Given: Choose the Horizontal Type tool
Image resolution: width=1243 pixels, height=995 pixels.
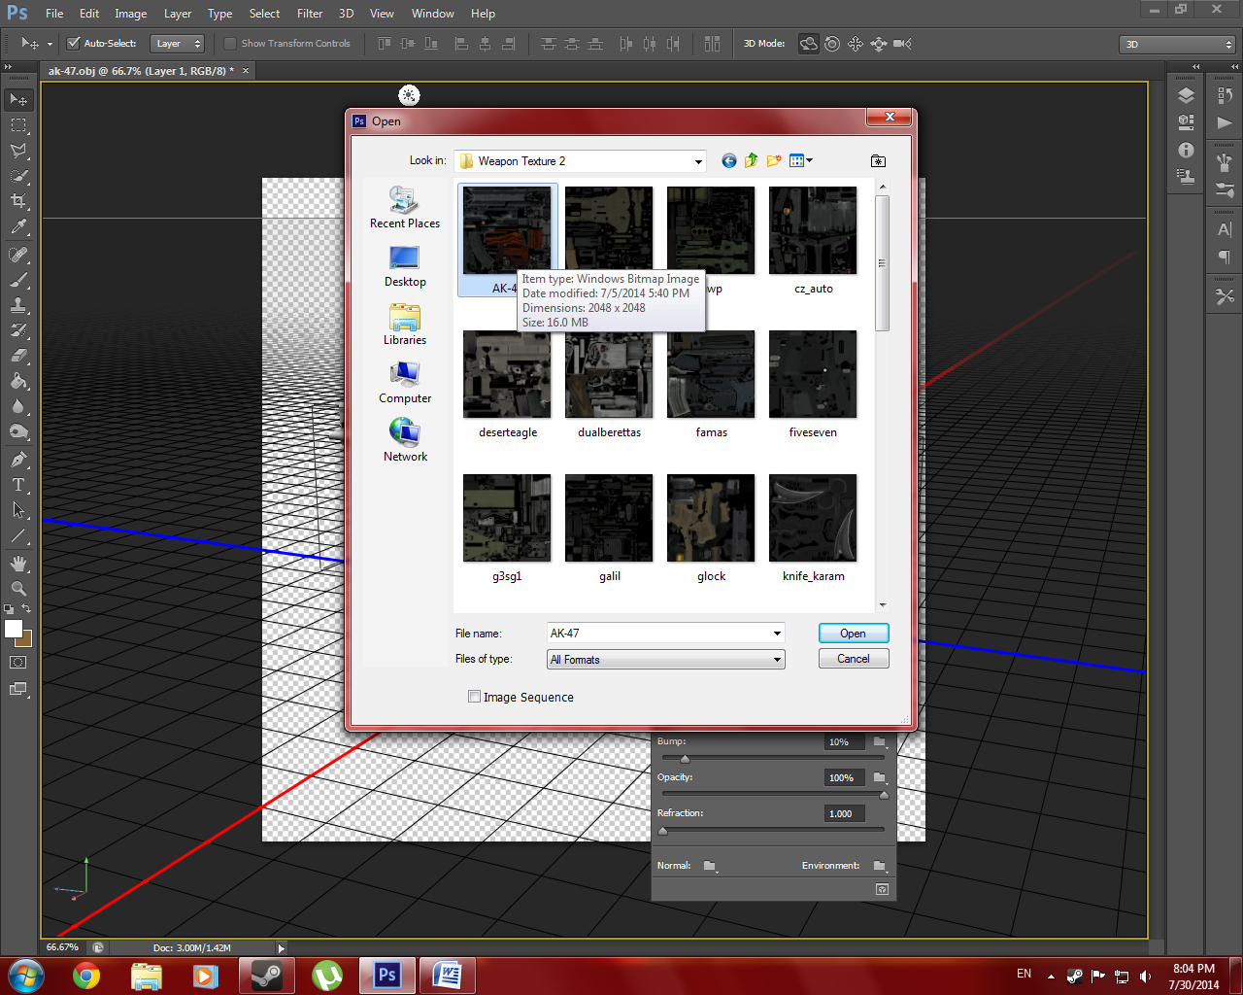Looking at the screenshot, I should [x=18, y=485].
